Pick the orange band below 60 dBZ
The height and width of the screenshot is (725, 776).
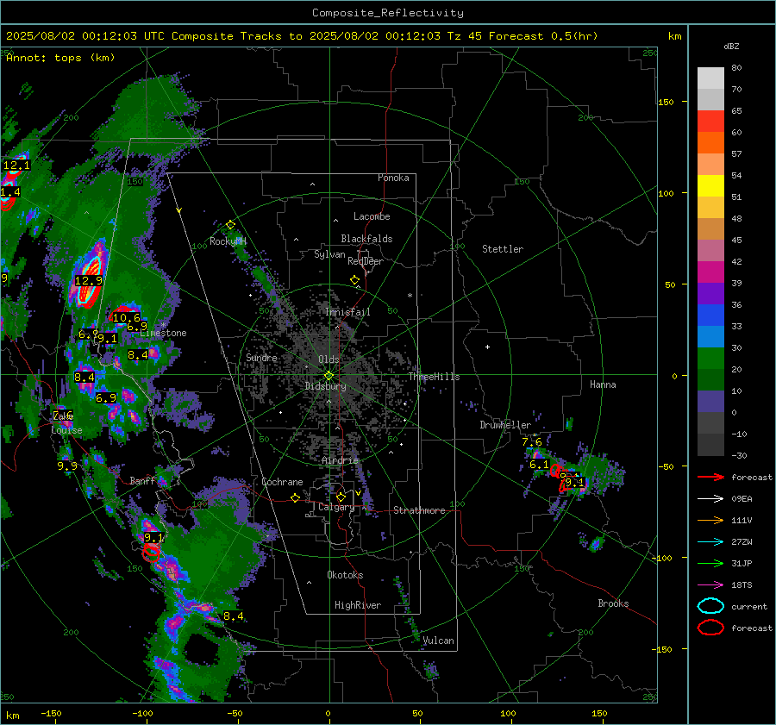pos(710,142)
